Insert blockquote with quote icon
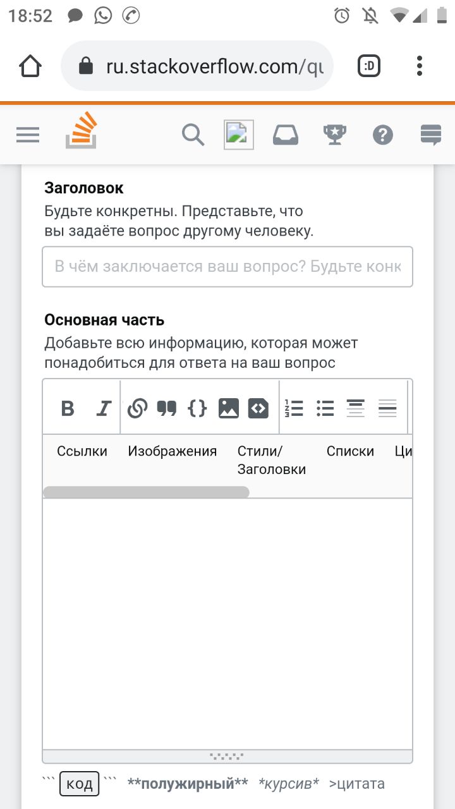 pyautogui.click(x=167, y=408)
